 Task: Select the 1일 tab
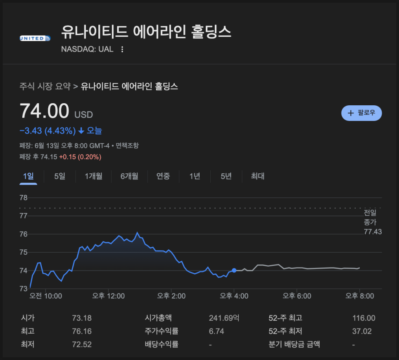(28, 176)
